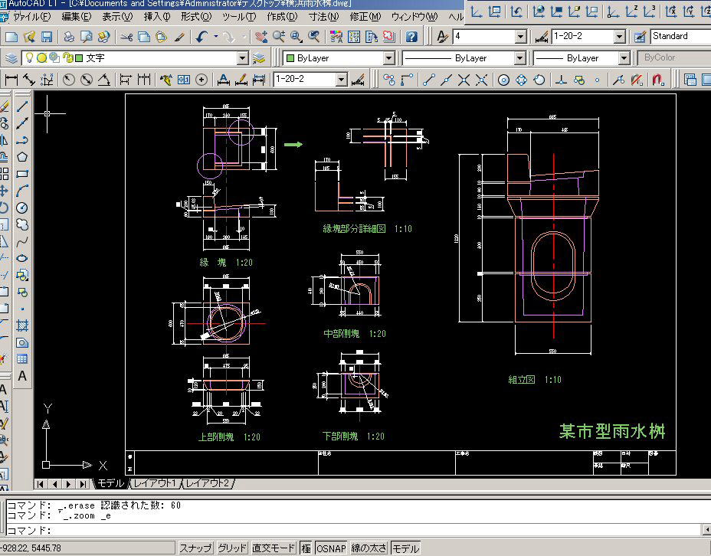This screenshot has height=556, width=711.
Task: Cut selection with the scissors icon
Action: [x=126, y=37]
